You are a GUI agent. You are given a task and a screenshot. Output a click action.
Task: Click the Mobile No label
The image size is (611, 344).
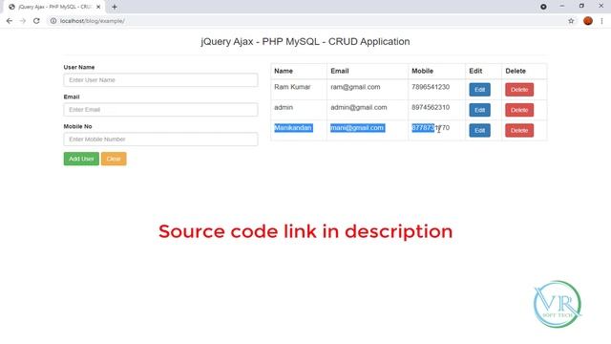(x=77, y=126)
